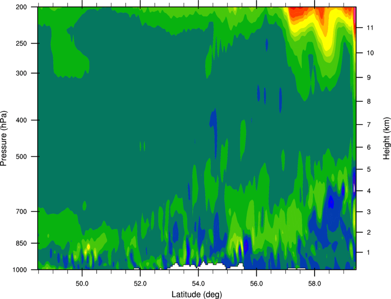Click the 11 km height label
Screen dimensions: 391x299
pos(370,28)
